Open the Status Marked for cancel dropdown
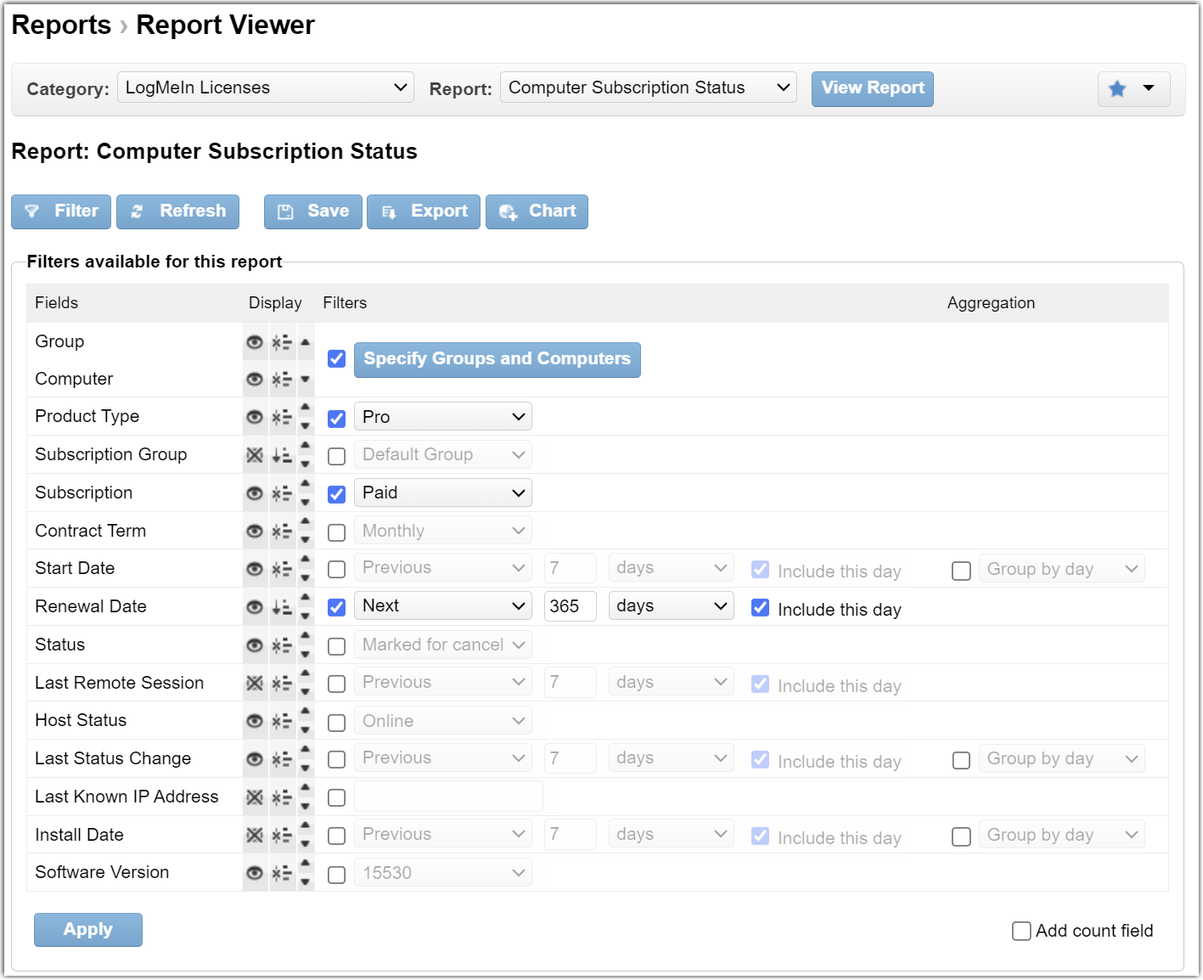This screenshot has height=980, width=1203. point(443,645)
